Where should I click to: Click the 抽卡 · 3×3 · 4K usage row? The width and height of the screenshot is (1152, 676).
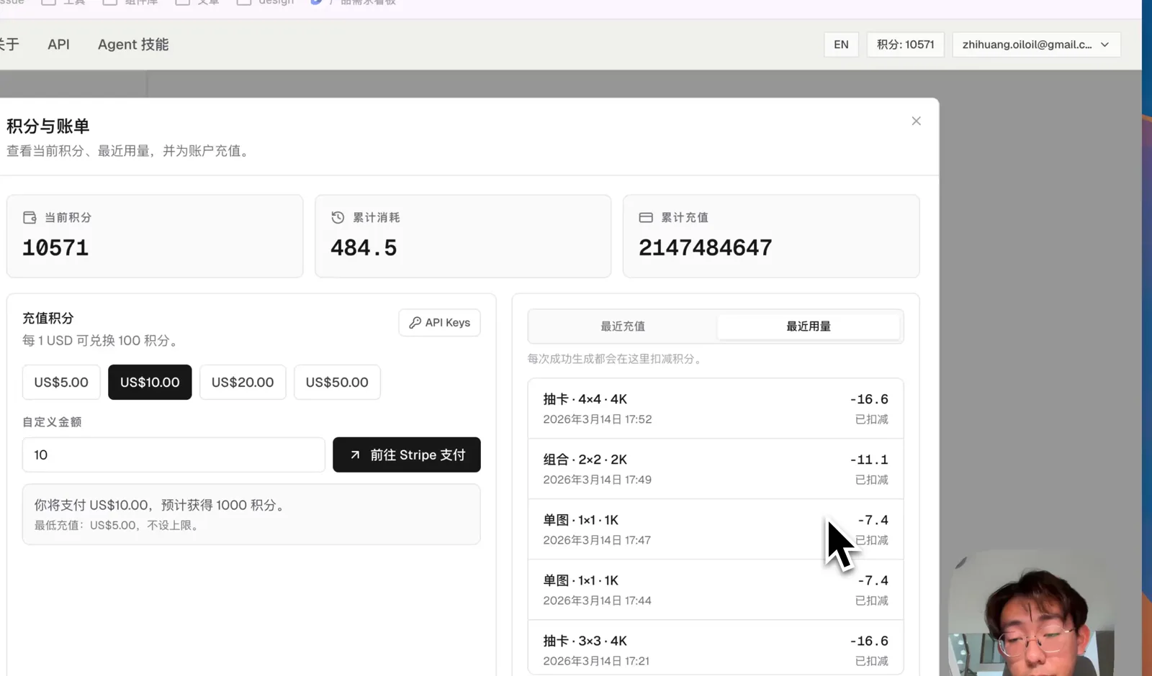click(x=716, y=647)
